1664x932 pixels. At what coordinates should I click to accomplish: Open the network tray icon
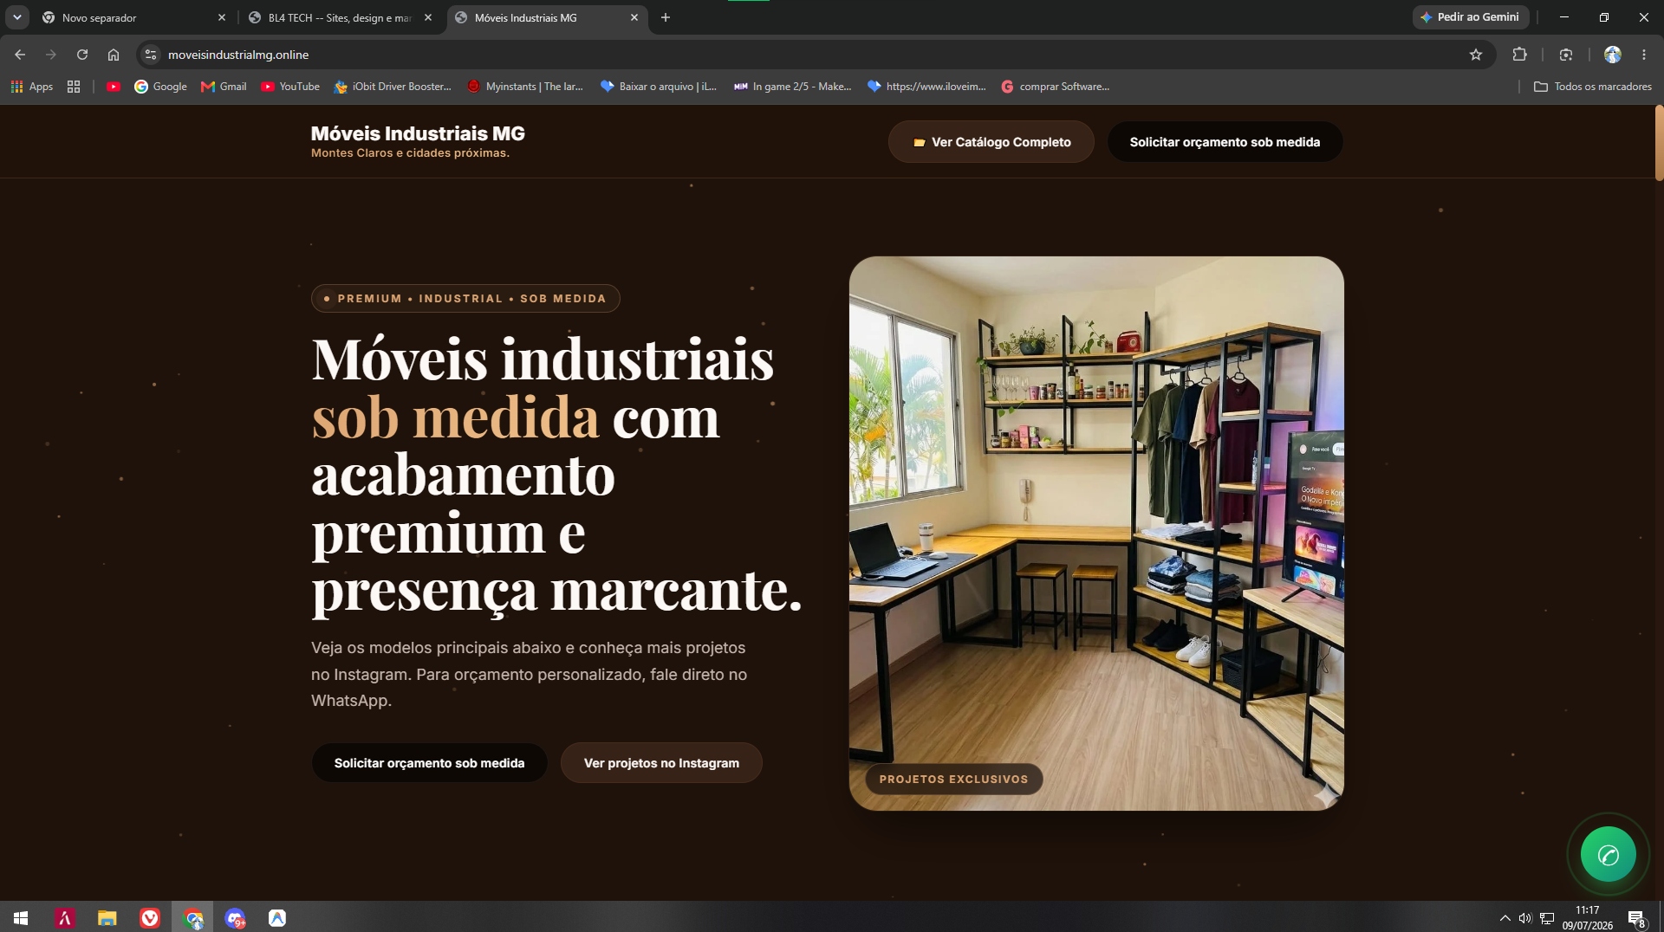tap(1546, 918)
